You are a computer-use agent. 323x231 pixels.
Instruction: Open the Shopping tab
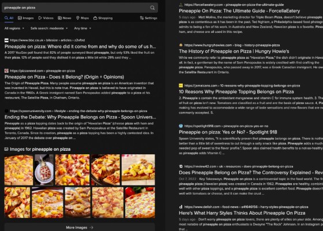pyautogui.click(x=103, y=18)
